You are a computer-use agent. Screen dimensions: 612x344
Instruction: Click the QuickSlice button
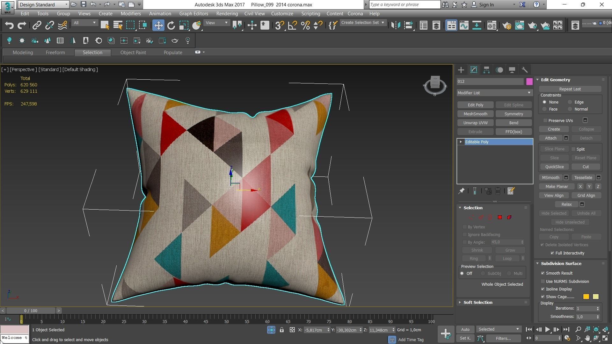click(x=554, y=167)
